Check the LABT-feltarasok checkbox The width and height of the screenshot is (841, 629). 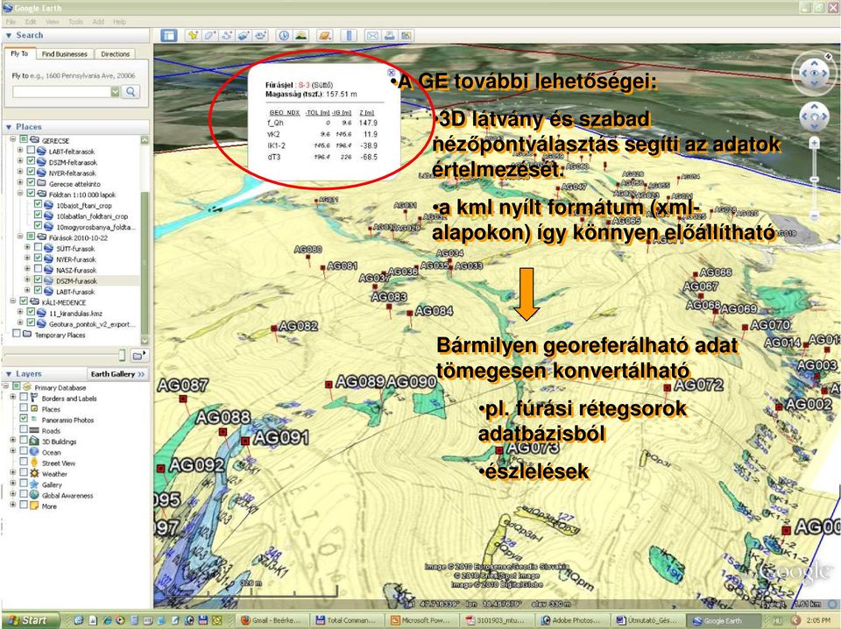32,151
